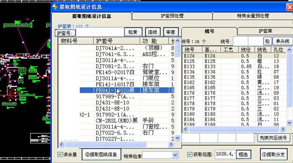Toggle the 读余量 checkbox
The height and width of the screenshot is (163, 293).
[x=60, y=154]
